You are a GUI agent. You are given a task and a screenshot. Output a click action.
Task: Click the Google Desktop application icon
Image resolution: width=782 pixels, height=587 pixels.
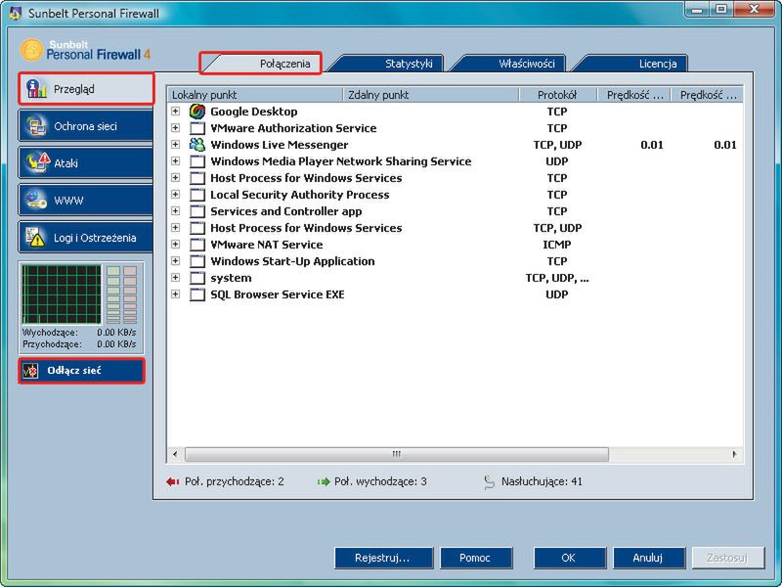pyautogui.click(x=197, y=112)
